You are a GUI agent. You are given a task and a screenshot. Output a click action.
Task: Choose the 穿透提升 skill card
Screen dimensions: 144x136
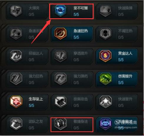pyautogui.click(x=72, y=56)
